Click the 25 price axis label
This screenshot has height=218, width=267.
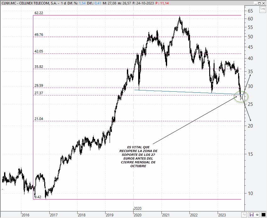click(250, 104)
